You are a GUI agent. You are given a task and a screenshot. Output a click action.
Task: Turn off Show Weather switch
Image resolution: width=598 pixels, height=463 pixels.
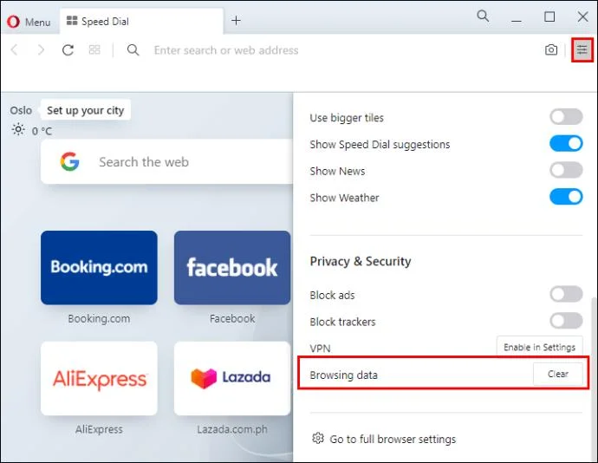(566, 197)
